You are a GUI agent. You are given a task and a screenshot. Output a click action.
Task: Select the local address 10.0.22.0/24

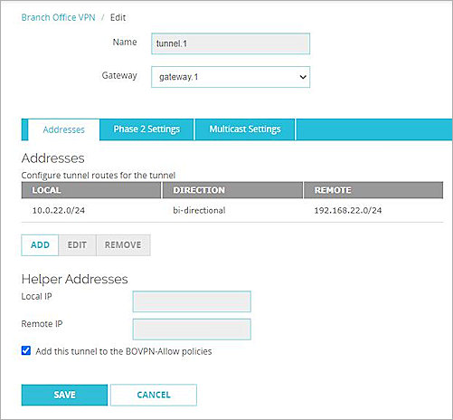click(59, 210)
